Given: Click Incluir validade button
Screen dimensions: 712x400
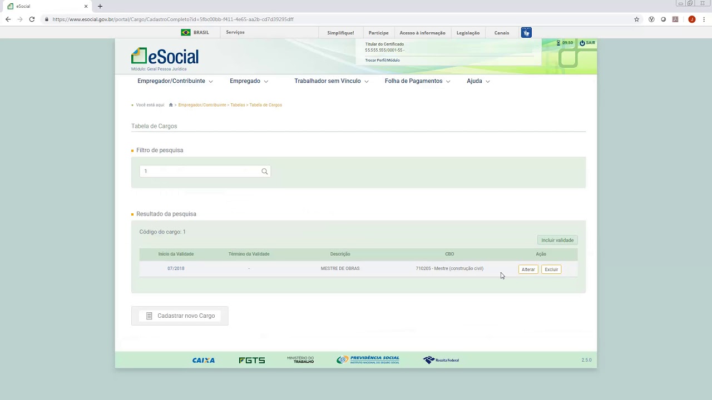Looking at the screenshot, I should click(x=557, y=240).
